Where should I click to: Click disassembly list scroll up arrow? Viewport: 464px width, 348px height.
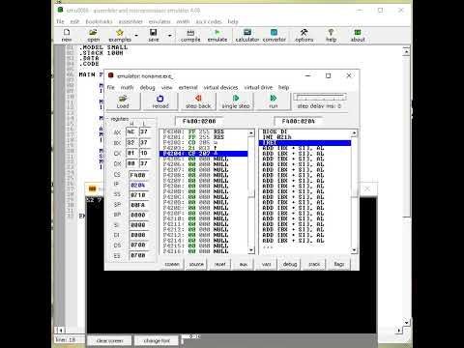354,132
